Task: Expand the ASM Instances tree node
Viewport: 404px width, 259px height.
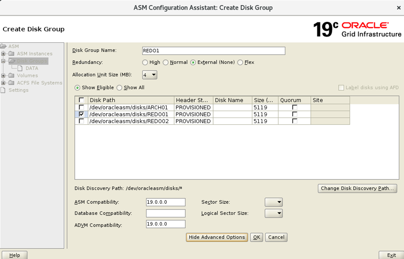Action: click(3, 54)
